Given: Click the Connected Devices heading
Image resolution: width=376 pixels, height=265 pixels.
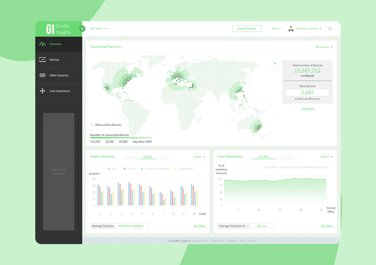Looking at the screenshot, I should [105, 47].
